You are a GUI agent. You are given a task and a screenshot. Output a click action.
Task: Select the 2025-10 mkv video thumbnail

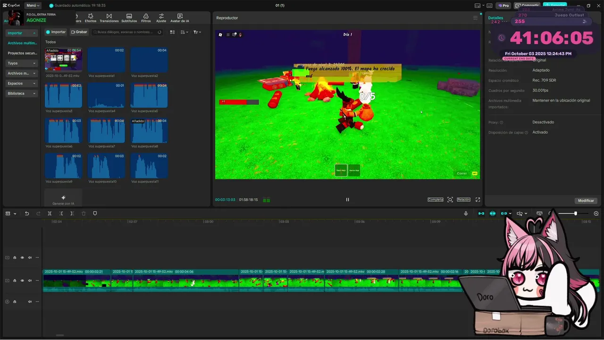[x=63, y=59]
